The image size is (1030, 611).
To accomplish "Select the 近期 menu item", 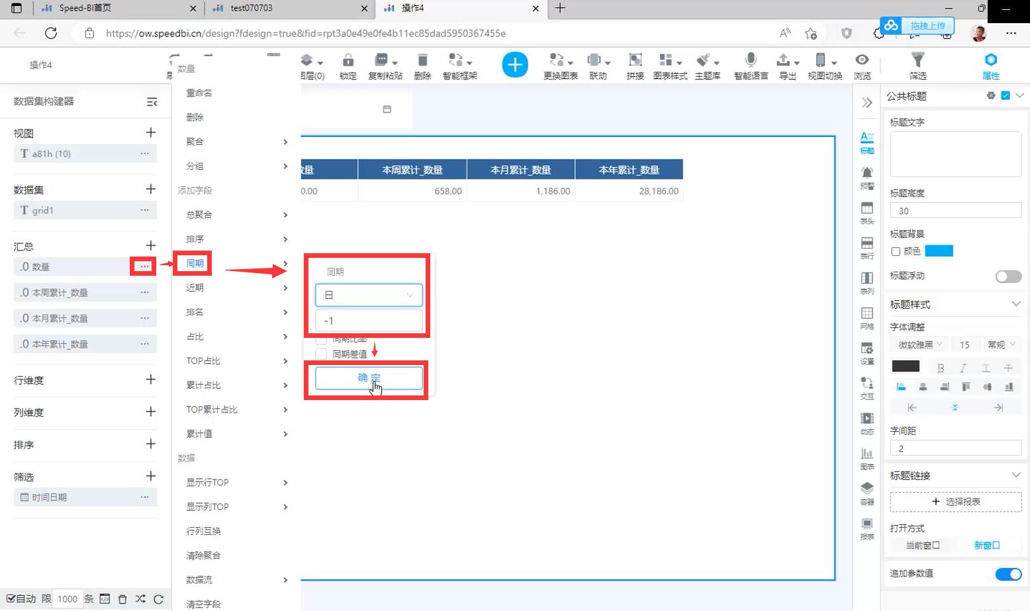I will coord(195,288).
